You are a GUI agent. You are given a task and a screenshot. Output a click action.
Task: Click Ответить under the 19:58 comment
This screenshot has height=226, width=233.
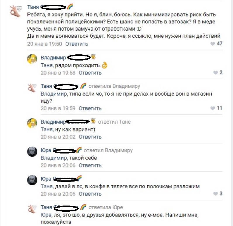coord(90,73)
